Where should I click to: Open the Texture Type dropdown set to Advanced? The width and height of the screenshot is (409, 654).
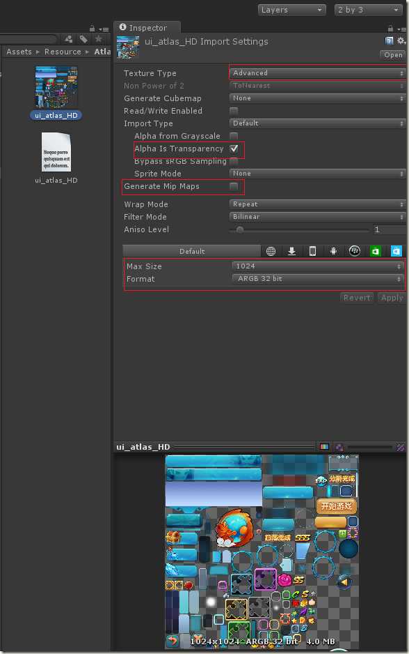(317, 73)
